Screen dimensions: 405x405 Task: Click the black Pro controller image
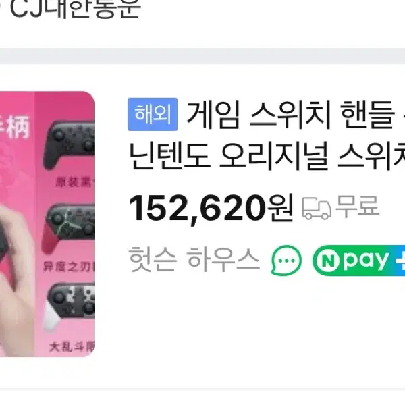click(69, 144)
